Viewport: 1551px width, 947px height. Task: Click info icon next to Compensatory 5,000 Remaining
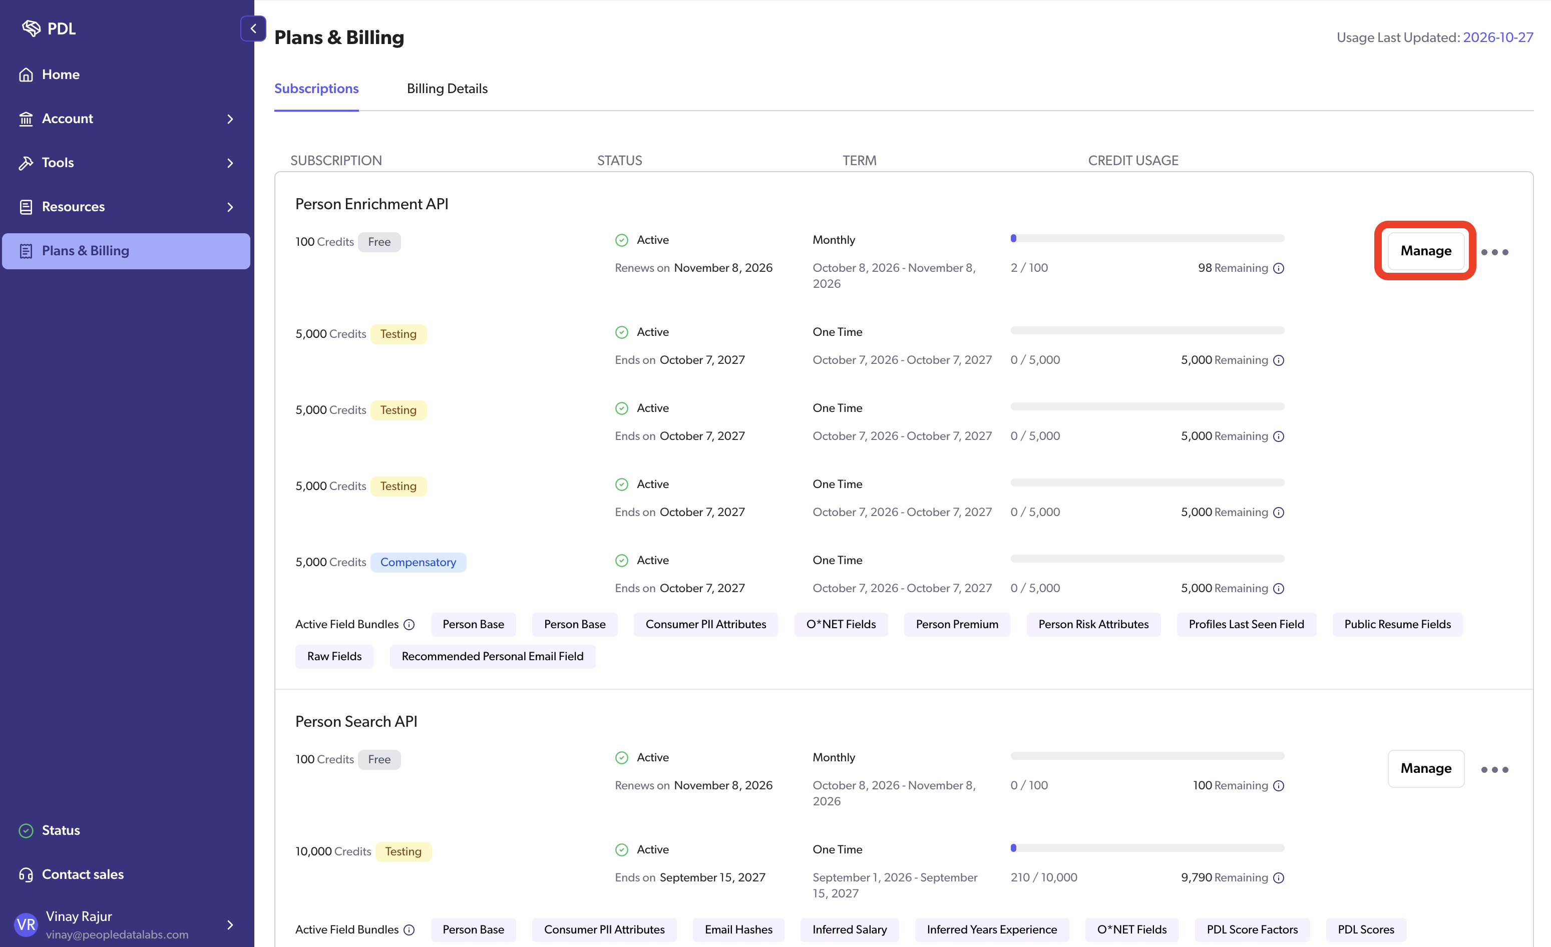tap(1279, 588)
